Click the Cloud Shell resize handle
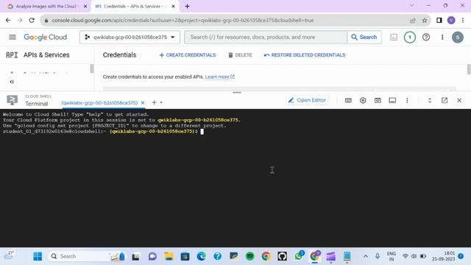This screenshot has width=471, height=265. point(237,93)
